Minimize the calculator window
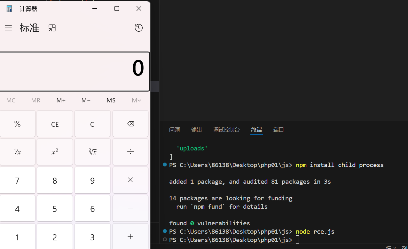Screen dimensions: 408x249 pyautogui.click(x=95, y=9)
